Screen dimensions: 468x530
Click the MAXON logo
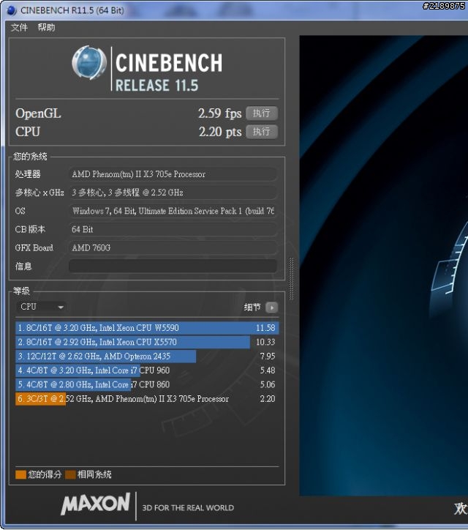95,504
